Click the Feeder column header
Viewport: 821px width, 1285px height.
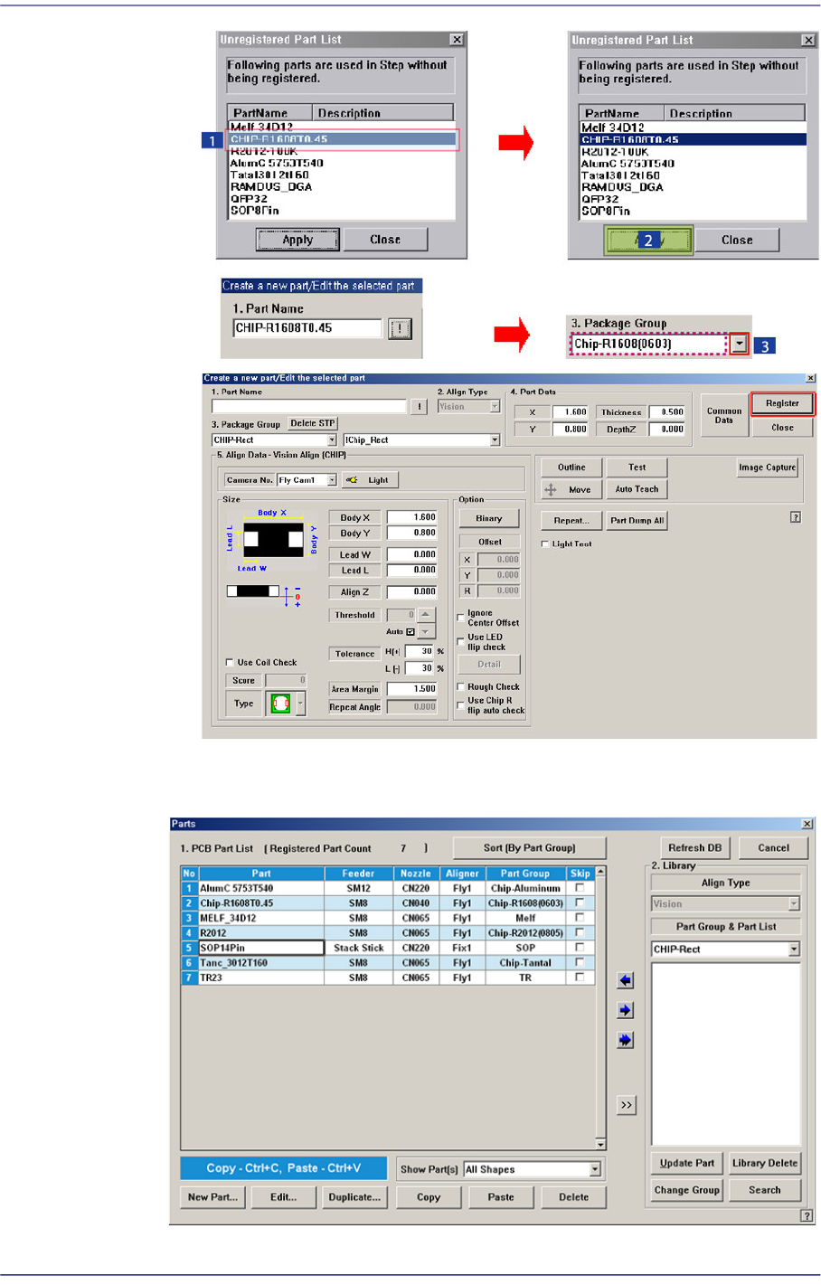(x=358, y=874)
